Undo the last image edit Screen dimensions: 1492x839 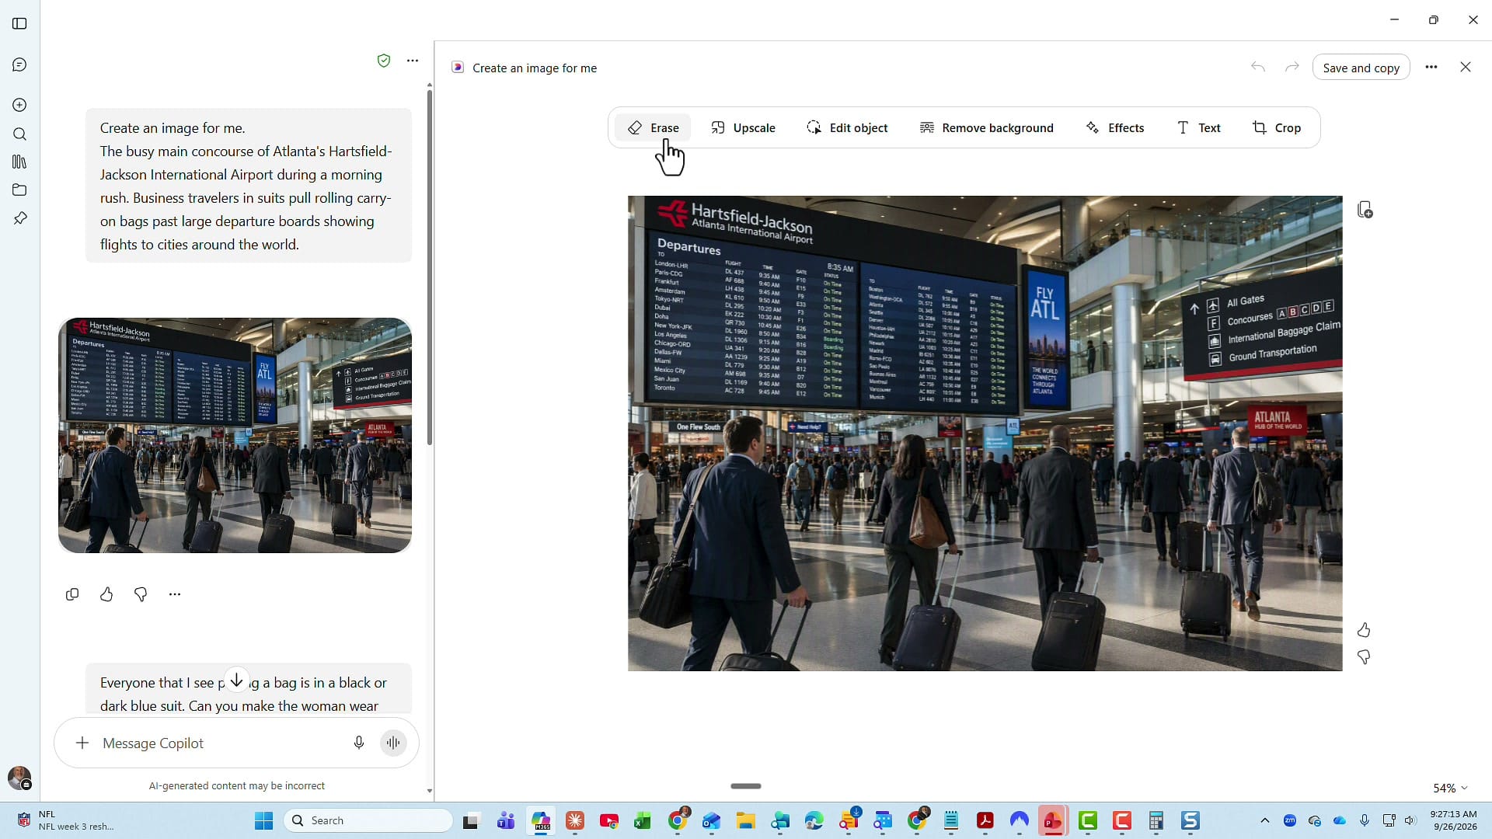1258,68
